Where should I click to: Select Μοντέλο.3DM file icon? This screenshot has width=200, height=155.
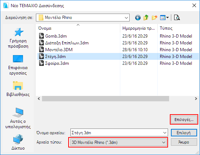click(41, 50)
